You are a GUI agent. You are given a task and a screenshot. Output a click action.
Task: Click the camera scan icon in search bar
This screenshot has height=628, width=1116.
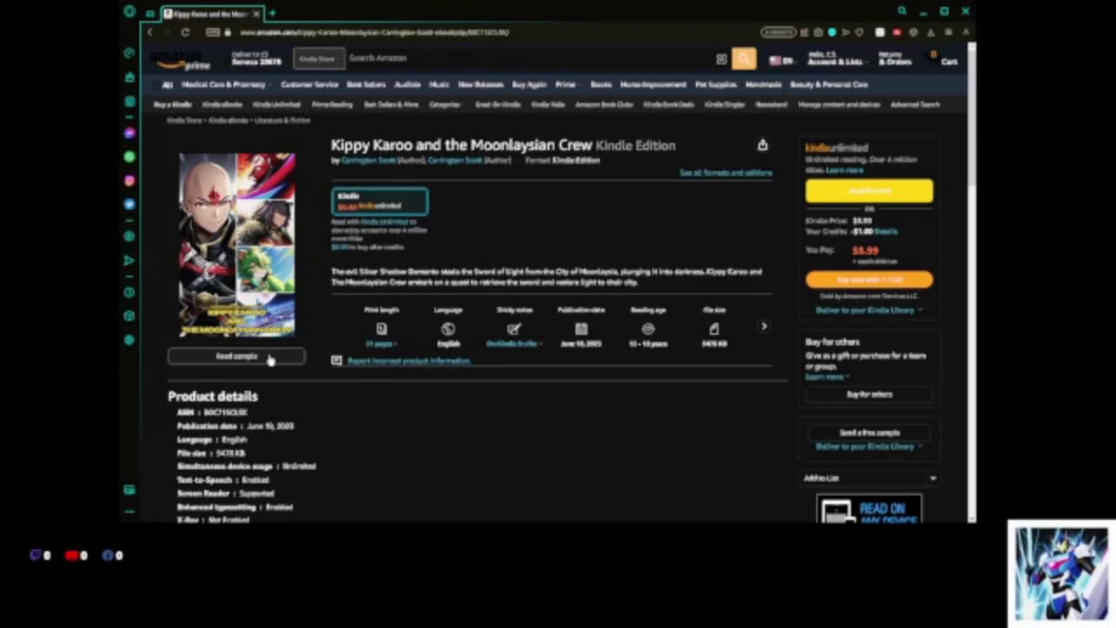tap(721, 59)
